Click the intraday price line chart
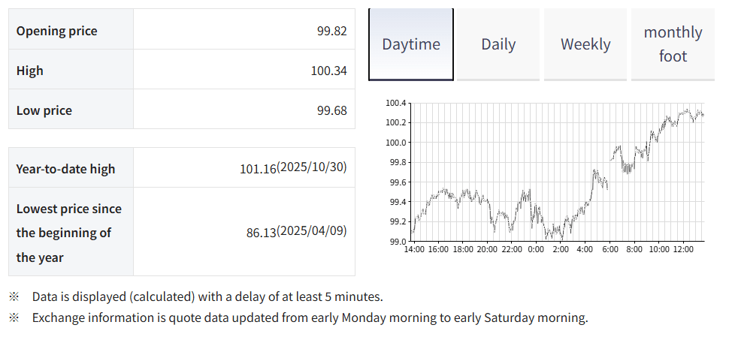732x352 pixels. pyautogui.click(x=558, y=173)
